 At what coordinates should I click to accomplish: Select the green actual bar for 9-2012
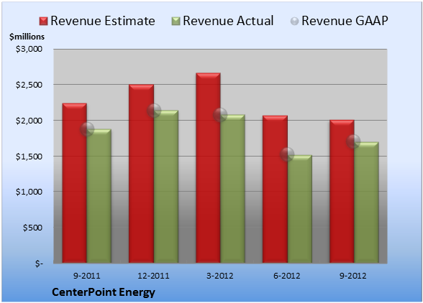pyautogui.click(x=366, y=202)
